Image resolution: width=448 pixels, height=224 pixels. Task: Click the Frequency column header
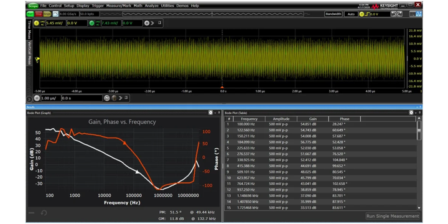pyautogui.click(x=249, y=119)
